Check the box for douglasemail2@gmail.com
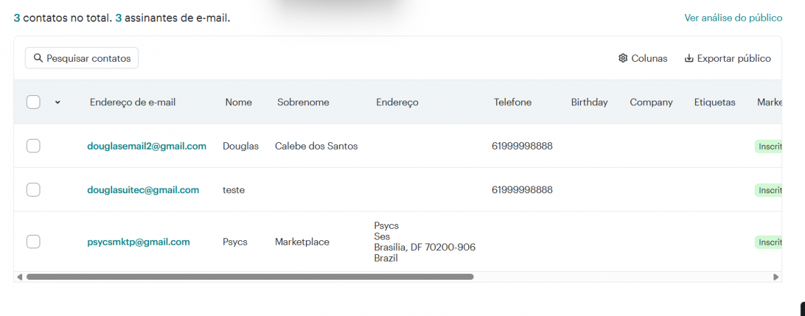805x316 pixels. tap(34, 146)
